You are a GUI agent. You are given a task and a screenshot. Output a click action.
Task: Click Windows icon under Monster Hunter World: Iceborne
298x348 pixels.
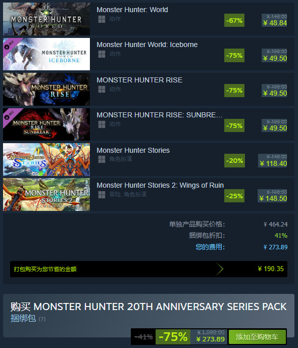click(x=102, y=54)
